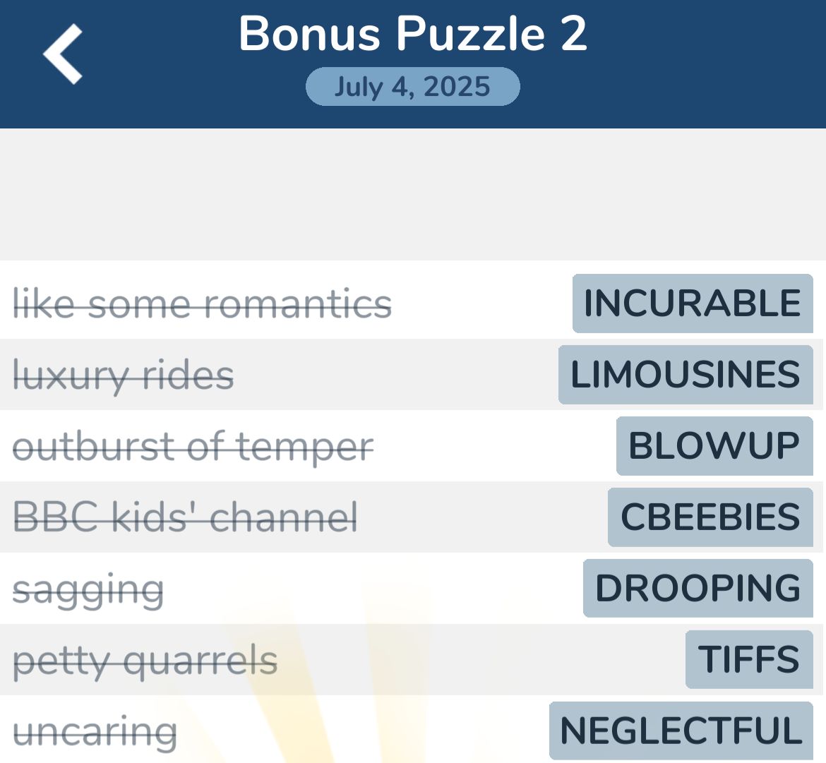Image resolution: width=826 pixels, height=763 pixels.
Task: Tap the INCURABLE answer tile
Action: point(690,304)
